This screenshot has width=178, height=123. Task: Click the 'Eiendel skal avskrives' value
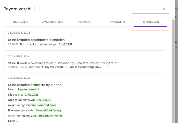pos(41,105)
